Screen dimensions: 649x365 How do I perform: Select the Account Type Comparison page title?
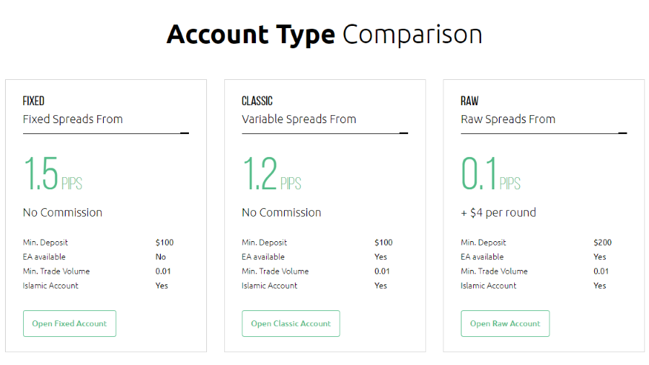[324, 35]
